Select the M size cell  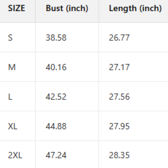click(x=12, y=67)
